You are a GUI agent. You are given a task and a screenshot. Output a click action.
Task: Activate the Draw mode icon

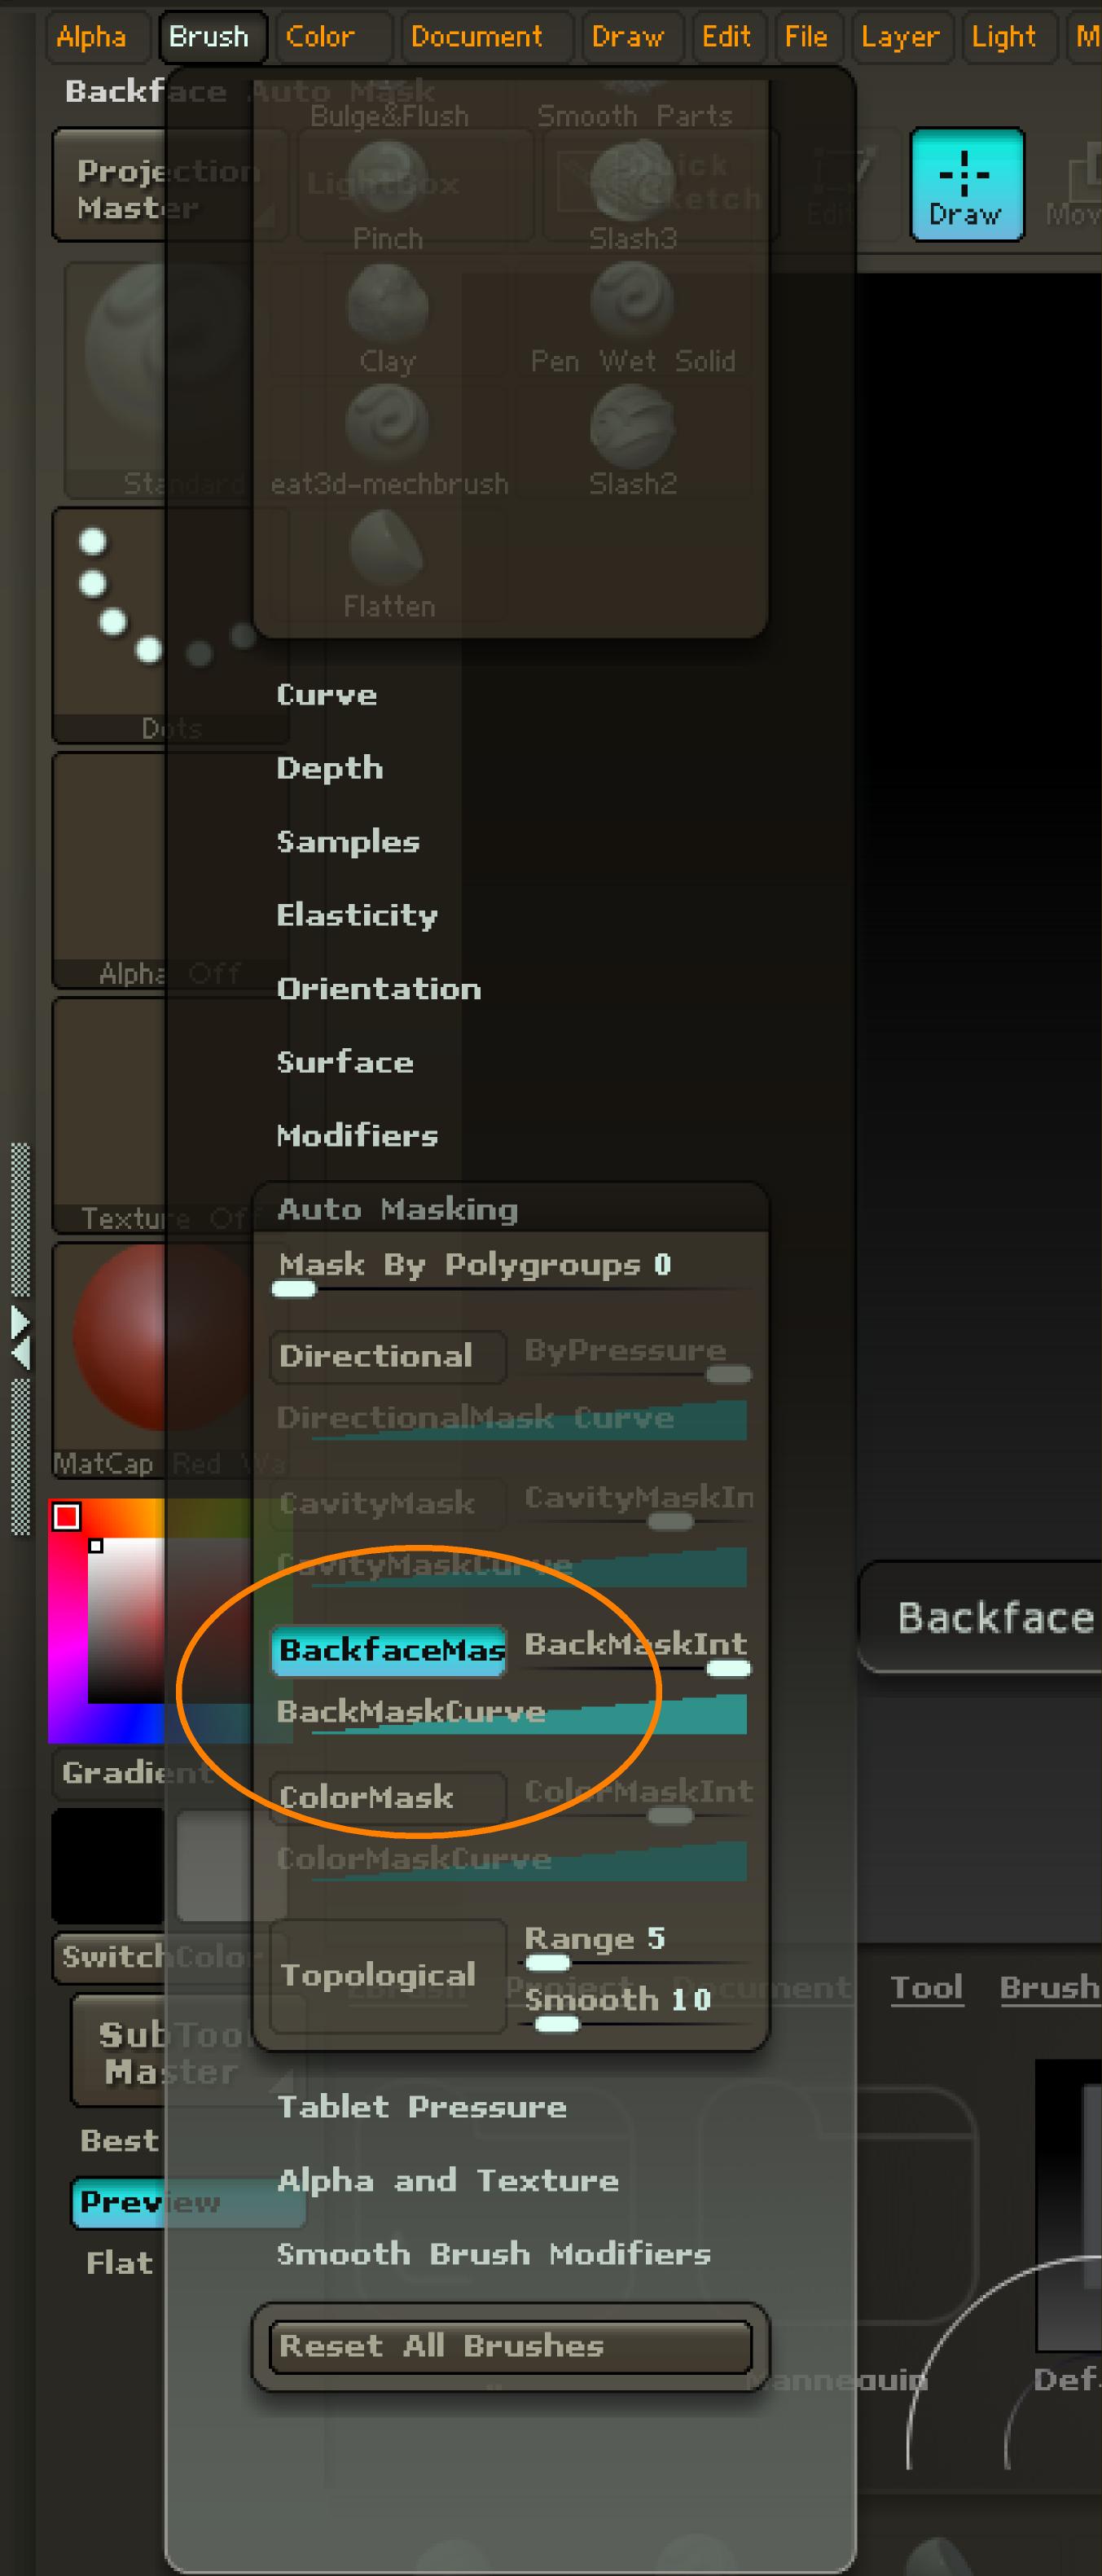[966, 184]
